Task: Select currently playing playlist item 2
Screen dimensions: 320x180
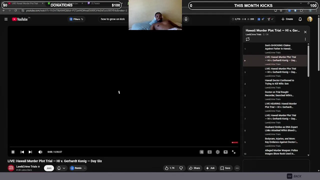Action: pyautogui.click(x=275, y=60)
